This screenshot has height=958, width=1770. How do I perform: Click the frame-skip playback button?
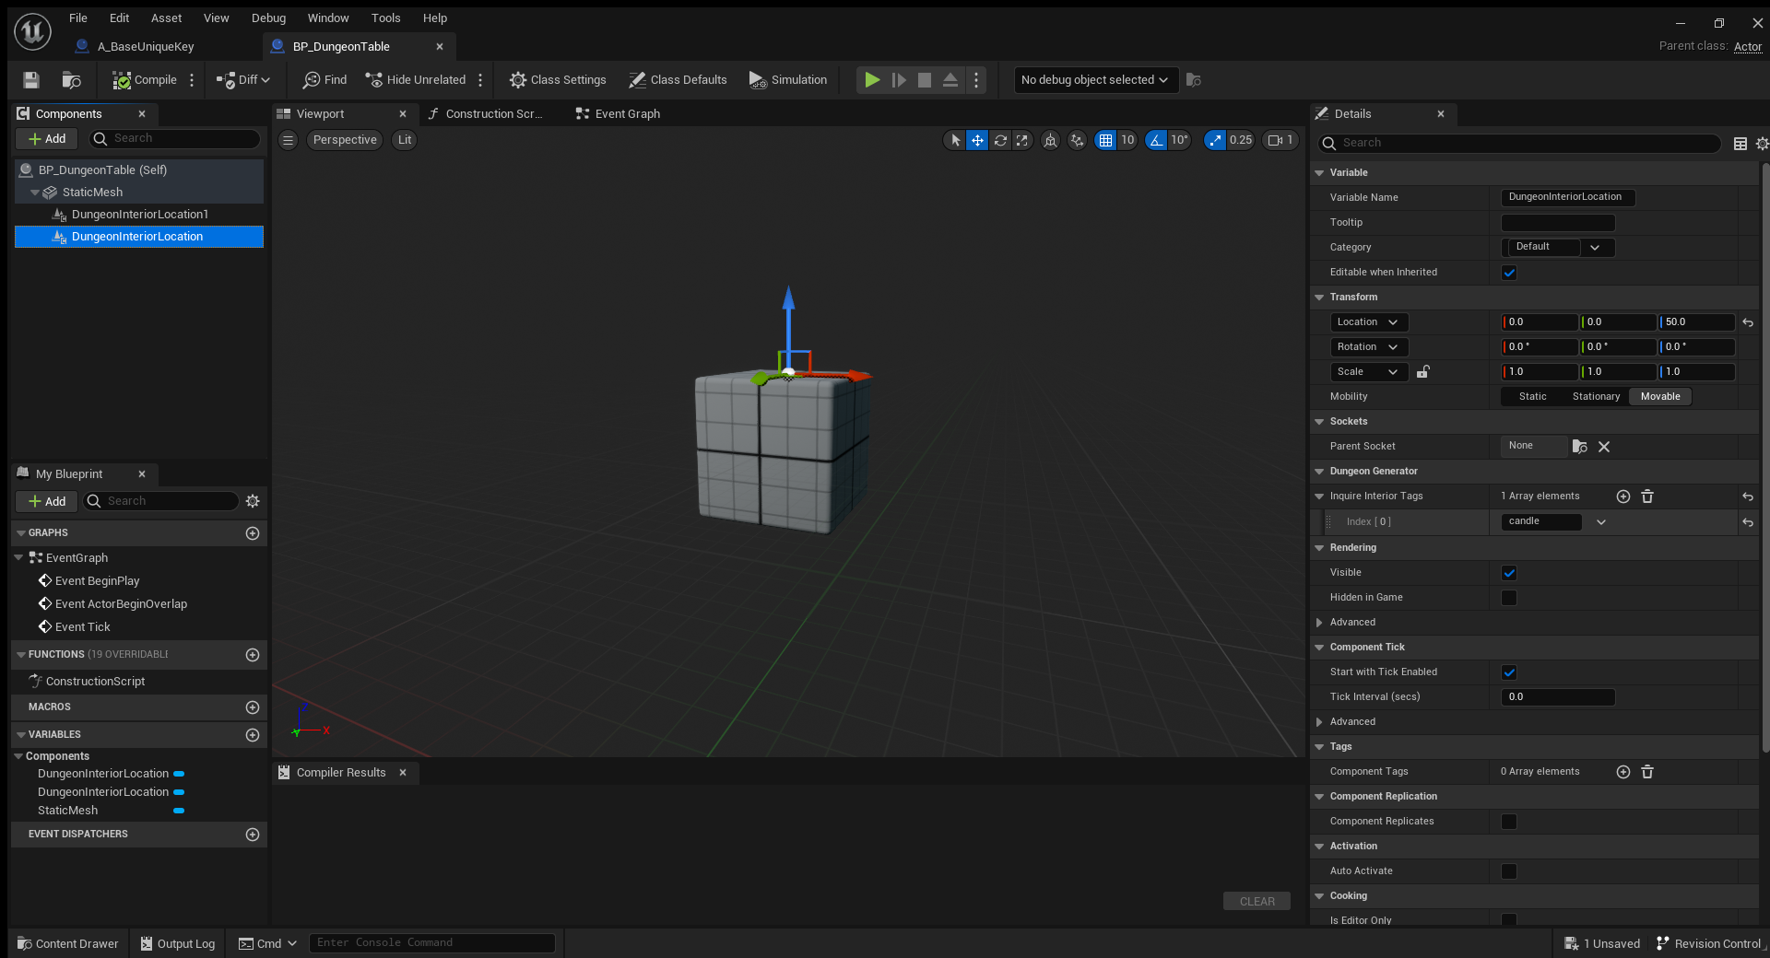[x=899, y=80]
